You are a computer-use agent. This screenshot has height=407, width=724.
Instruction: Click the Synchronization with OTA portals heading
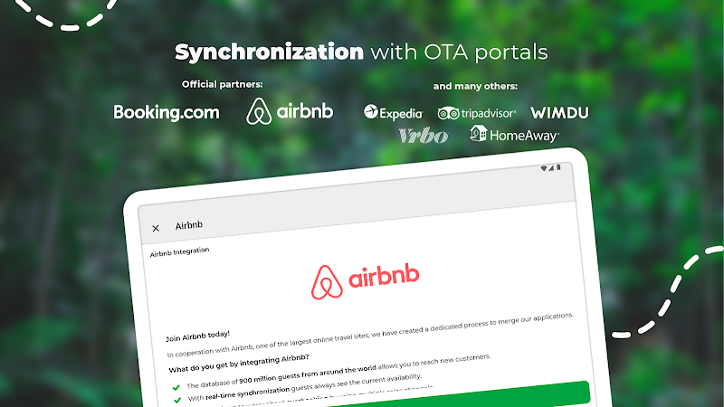361,52
